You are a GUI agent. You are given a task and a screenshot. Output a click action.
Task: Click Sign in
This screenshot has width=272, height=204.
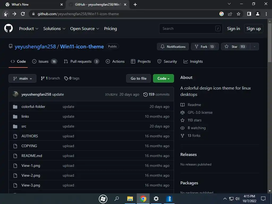tap(233, 29)
